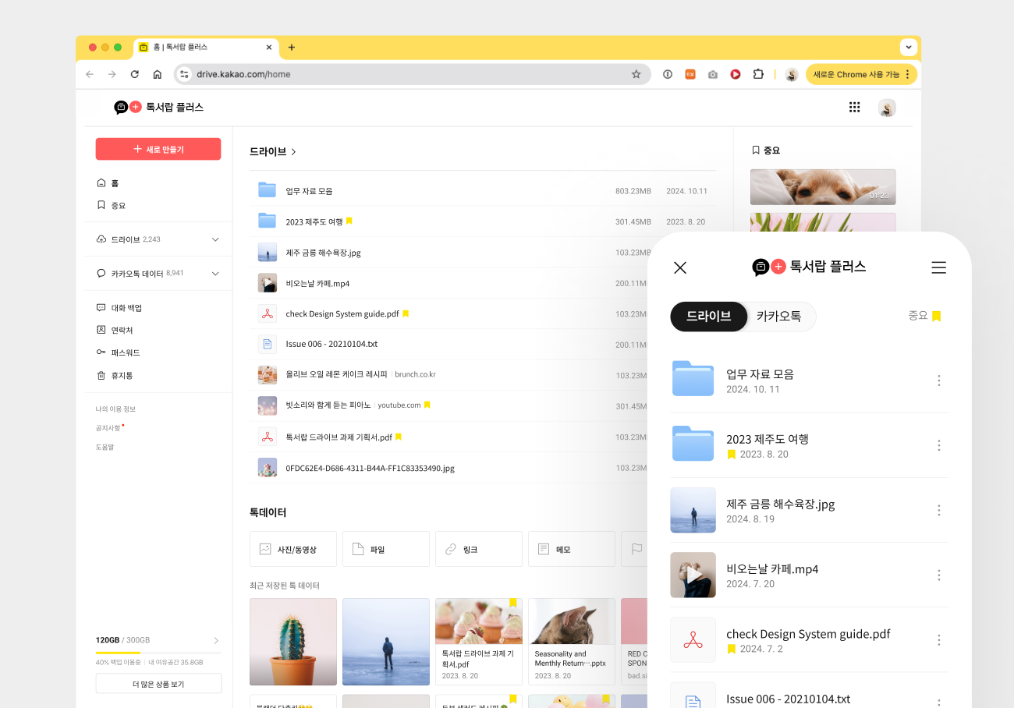Click the red play extension icon
The width and height of the screenshot is (1014, 708).
(x=736, y=74)
